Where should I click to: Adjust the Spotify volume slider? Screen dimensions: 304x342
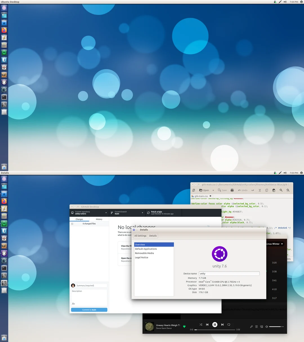click(x=276, y=327)
